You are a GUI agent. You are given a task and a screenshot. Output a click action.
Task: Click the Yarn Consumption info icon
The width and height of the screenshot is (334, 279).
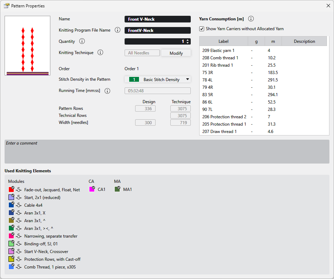tap(251, 19)
